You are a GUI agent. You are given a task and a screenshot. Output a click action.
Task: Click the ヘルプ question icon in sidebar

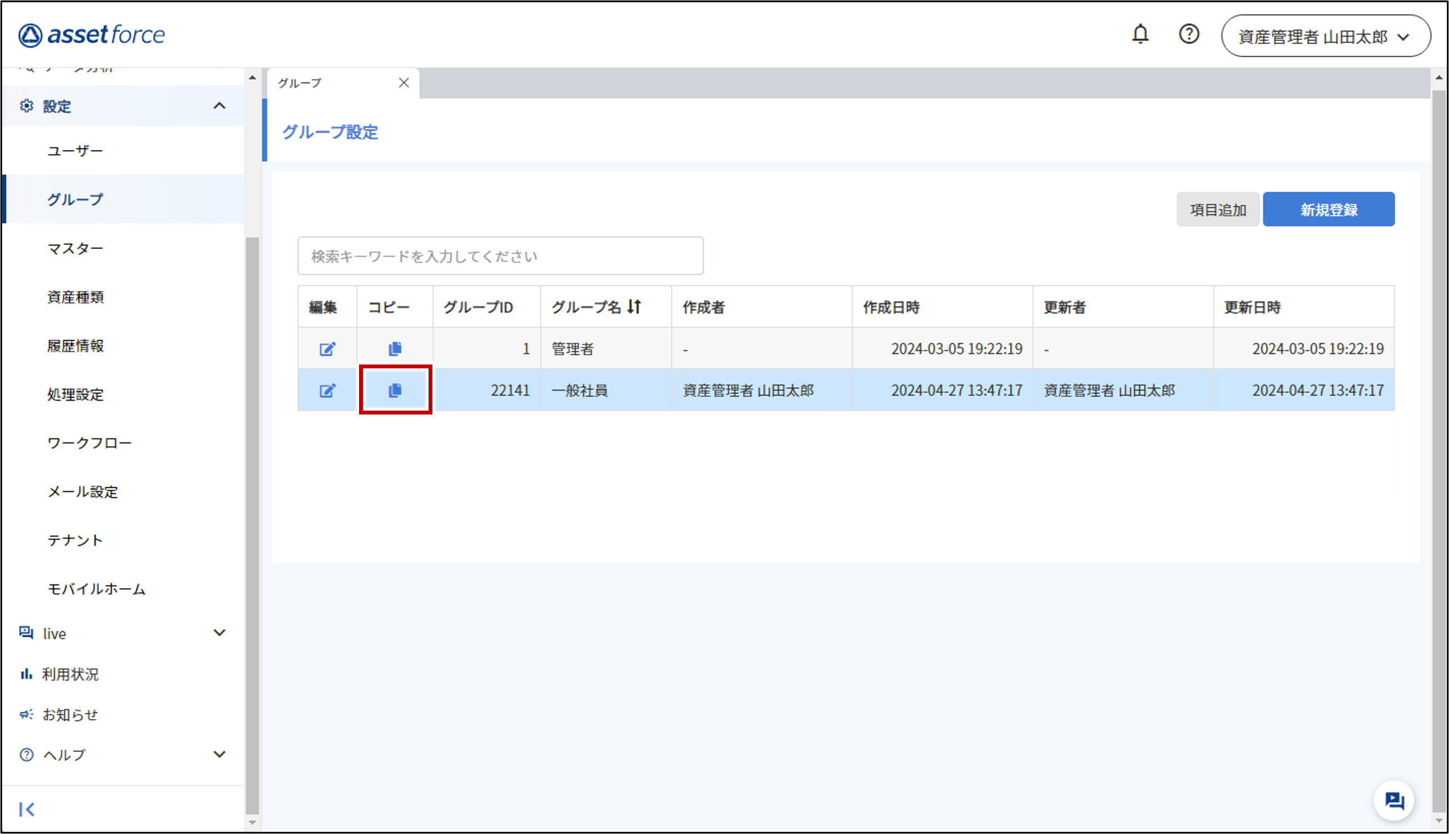26,755
